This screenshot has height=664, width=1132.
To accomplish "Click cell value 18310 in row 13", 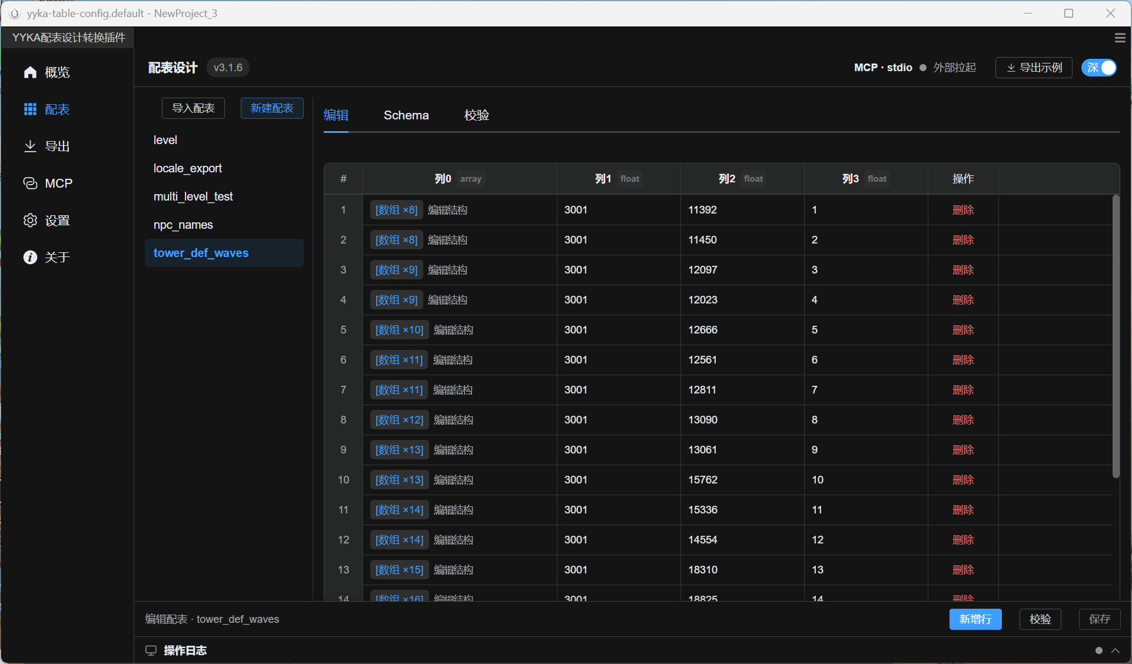I will [703, 570].
